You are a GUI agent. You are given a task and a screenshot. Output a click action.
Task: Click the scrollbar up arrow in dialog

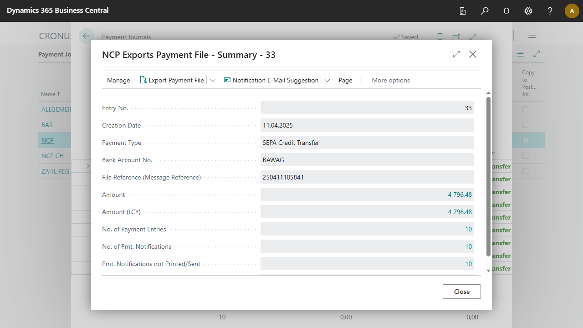click(x=488, y=92)
